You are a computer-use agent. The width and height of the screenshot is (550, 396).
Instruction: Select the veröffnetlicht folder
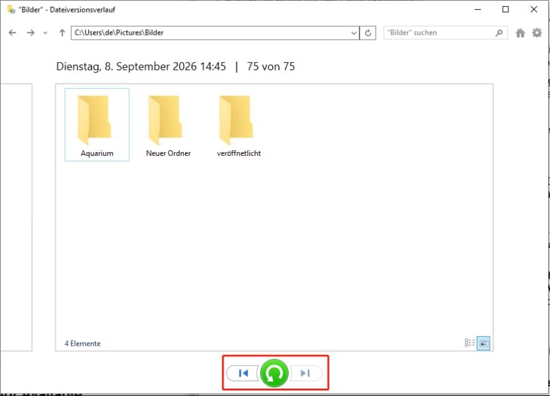[x=239, y=125]
